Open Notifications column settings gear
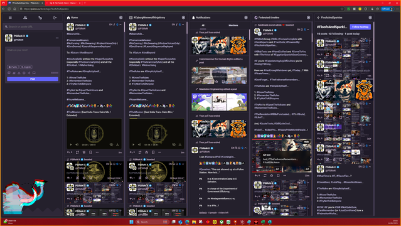Viewport: 401px width, 226px height. coord(246,18)
